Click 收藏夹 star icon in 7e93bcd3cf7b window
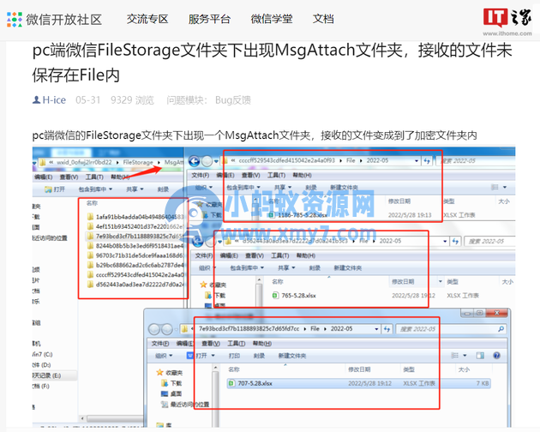The width and height of the screenshot is (540, 432). click(159, 372)
